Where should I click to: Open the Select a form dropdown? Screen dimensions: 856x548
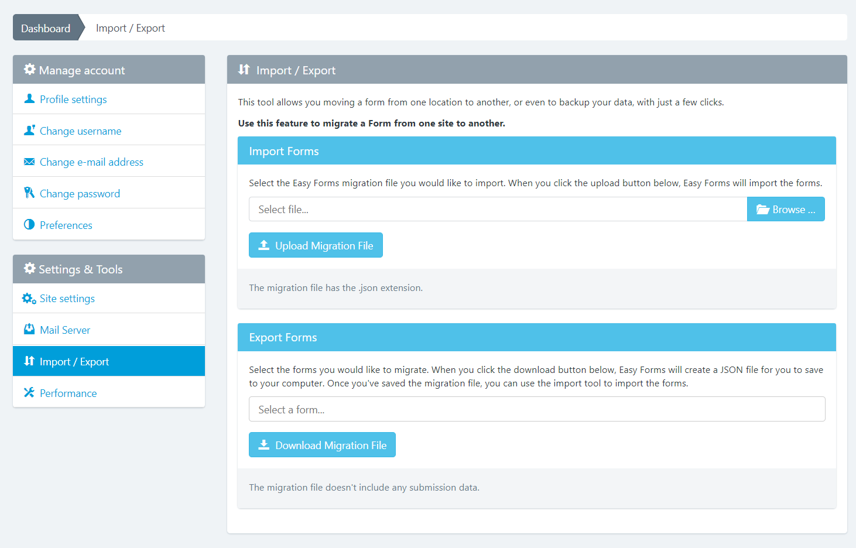click(x=537, y=409)
